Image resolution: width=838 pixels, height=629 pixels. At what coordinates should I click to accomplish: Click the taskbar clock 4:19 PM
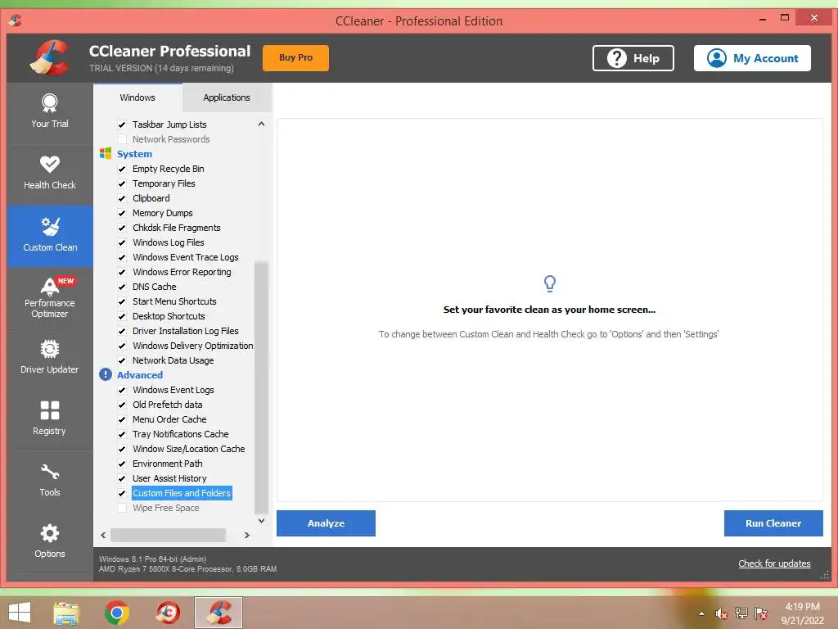802,607
